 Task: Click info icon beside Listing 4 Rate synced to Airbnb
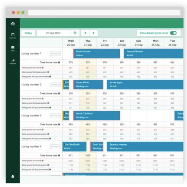(43, 161)
